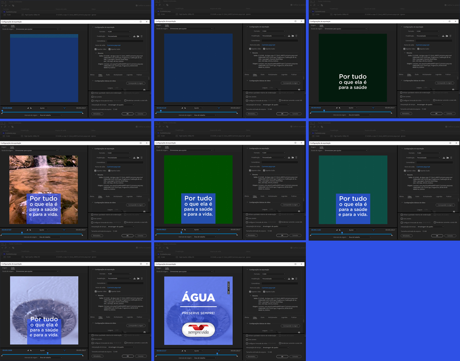The width and height of the screenshot is (460, 361).
Task: Click the blue output preview icon below the video
Action: pos(64,108)
